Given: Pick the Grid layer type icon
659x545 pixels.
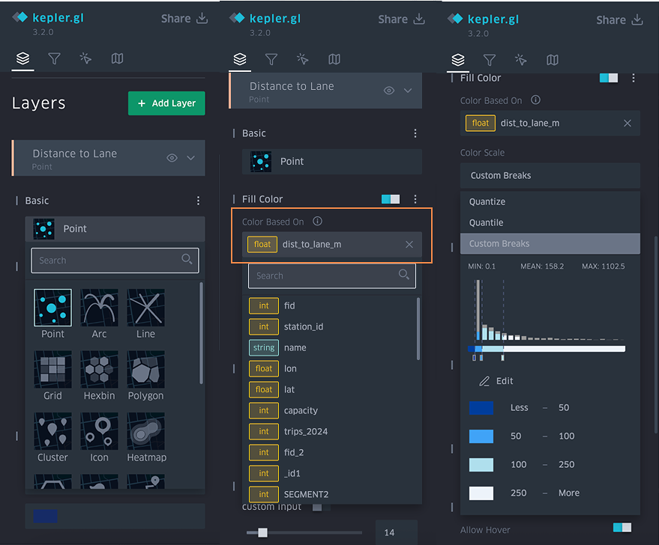Looking at the screenshot, I should [x=52, y=369].
